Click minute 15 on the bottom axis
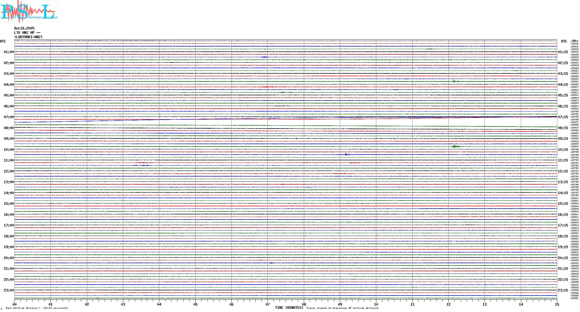The image size is (580, 312). [x=557, y=304]
